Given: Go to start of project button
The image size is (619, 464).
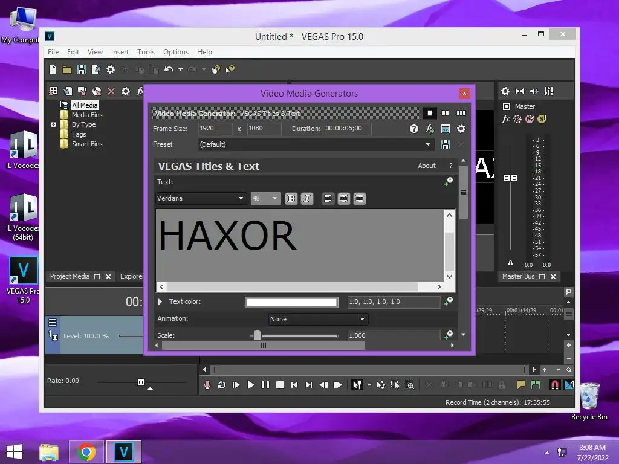Looking at the screenshot, I should pos(294,385).
